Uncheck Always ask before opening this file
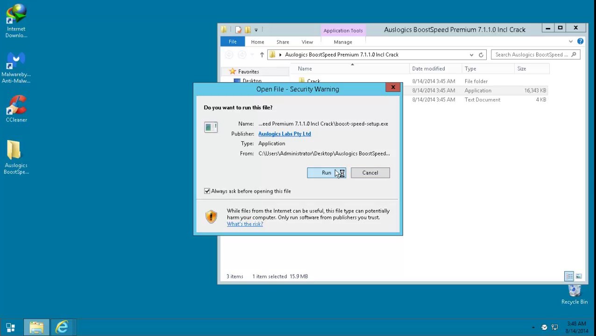This screenshot has height=336, width=596. (x=207, y=191)
